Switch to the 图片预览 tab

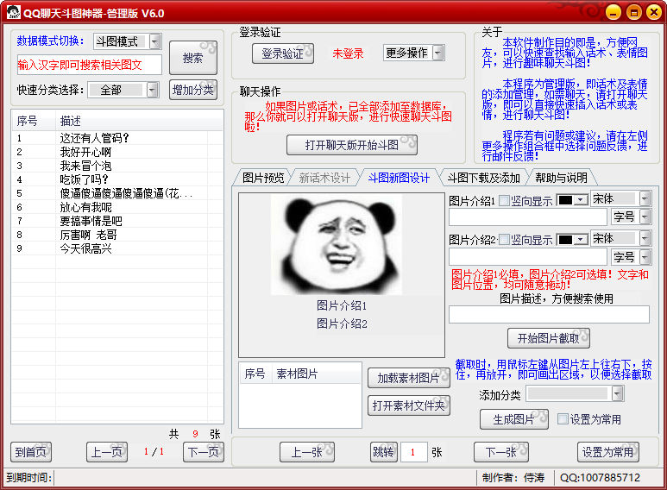pyautogui.click(x=263, y=178)
